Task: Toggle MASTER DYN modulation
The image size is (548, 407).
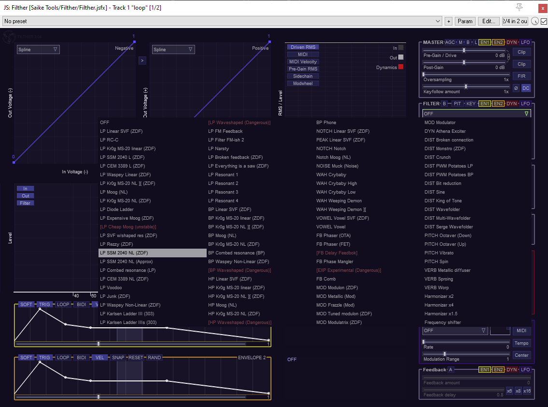Action: [x=512, y=42]
